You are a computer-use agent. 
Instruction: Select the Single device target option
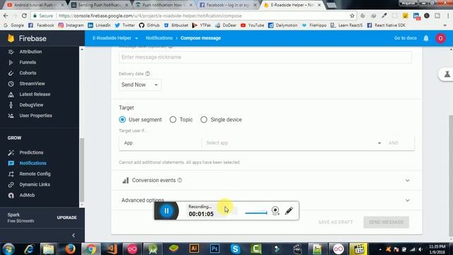click(x=204, y=120)
